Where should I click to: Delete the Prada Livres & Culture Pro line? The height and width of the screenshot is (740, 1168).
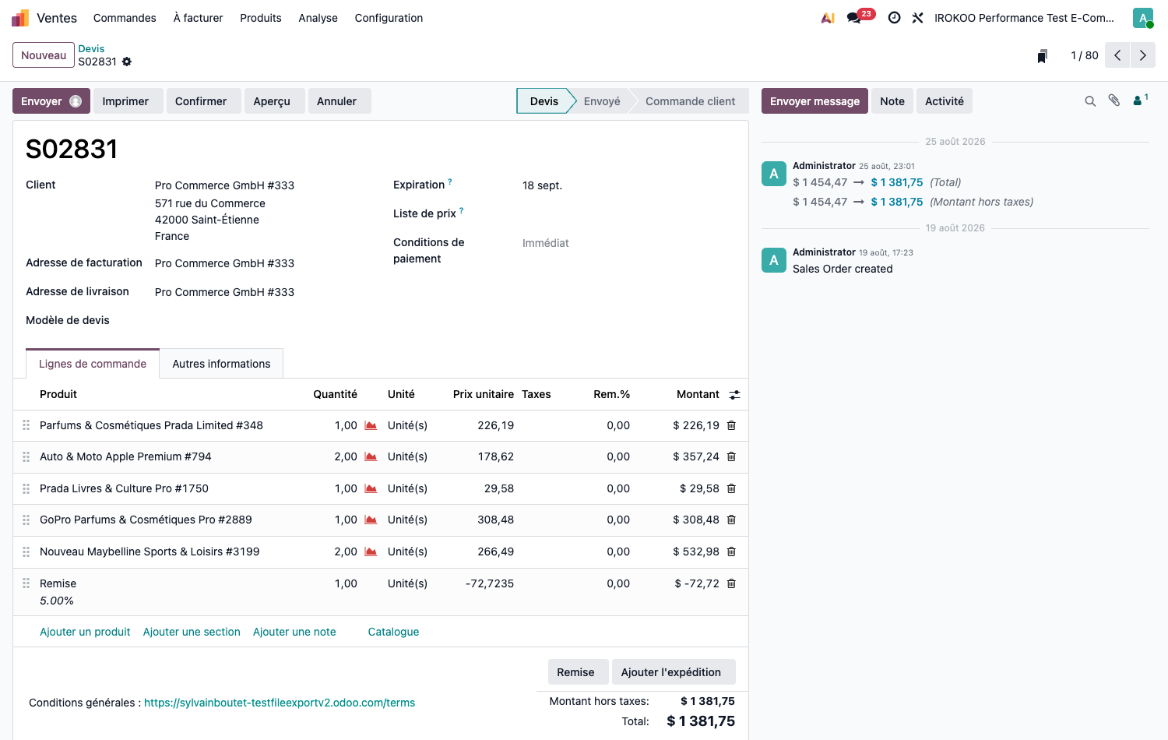(x=731, y=488)
